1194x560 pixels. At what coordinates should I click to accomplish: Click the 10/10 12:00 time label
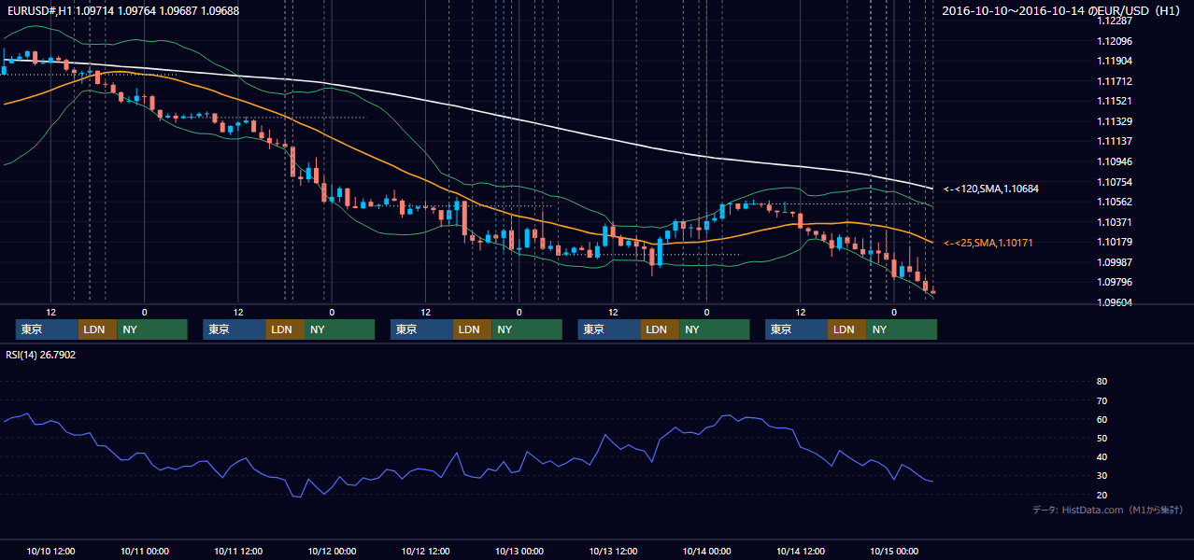50,551
